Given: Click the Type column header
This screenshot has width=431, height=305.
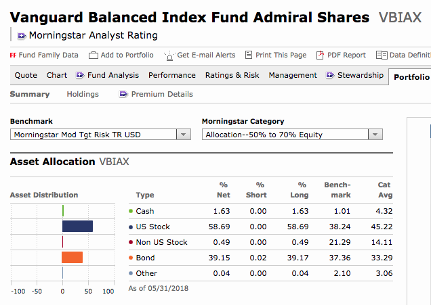Looking at the screenshot, I should pos(145,195).
